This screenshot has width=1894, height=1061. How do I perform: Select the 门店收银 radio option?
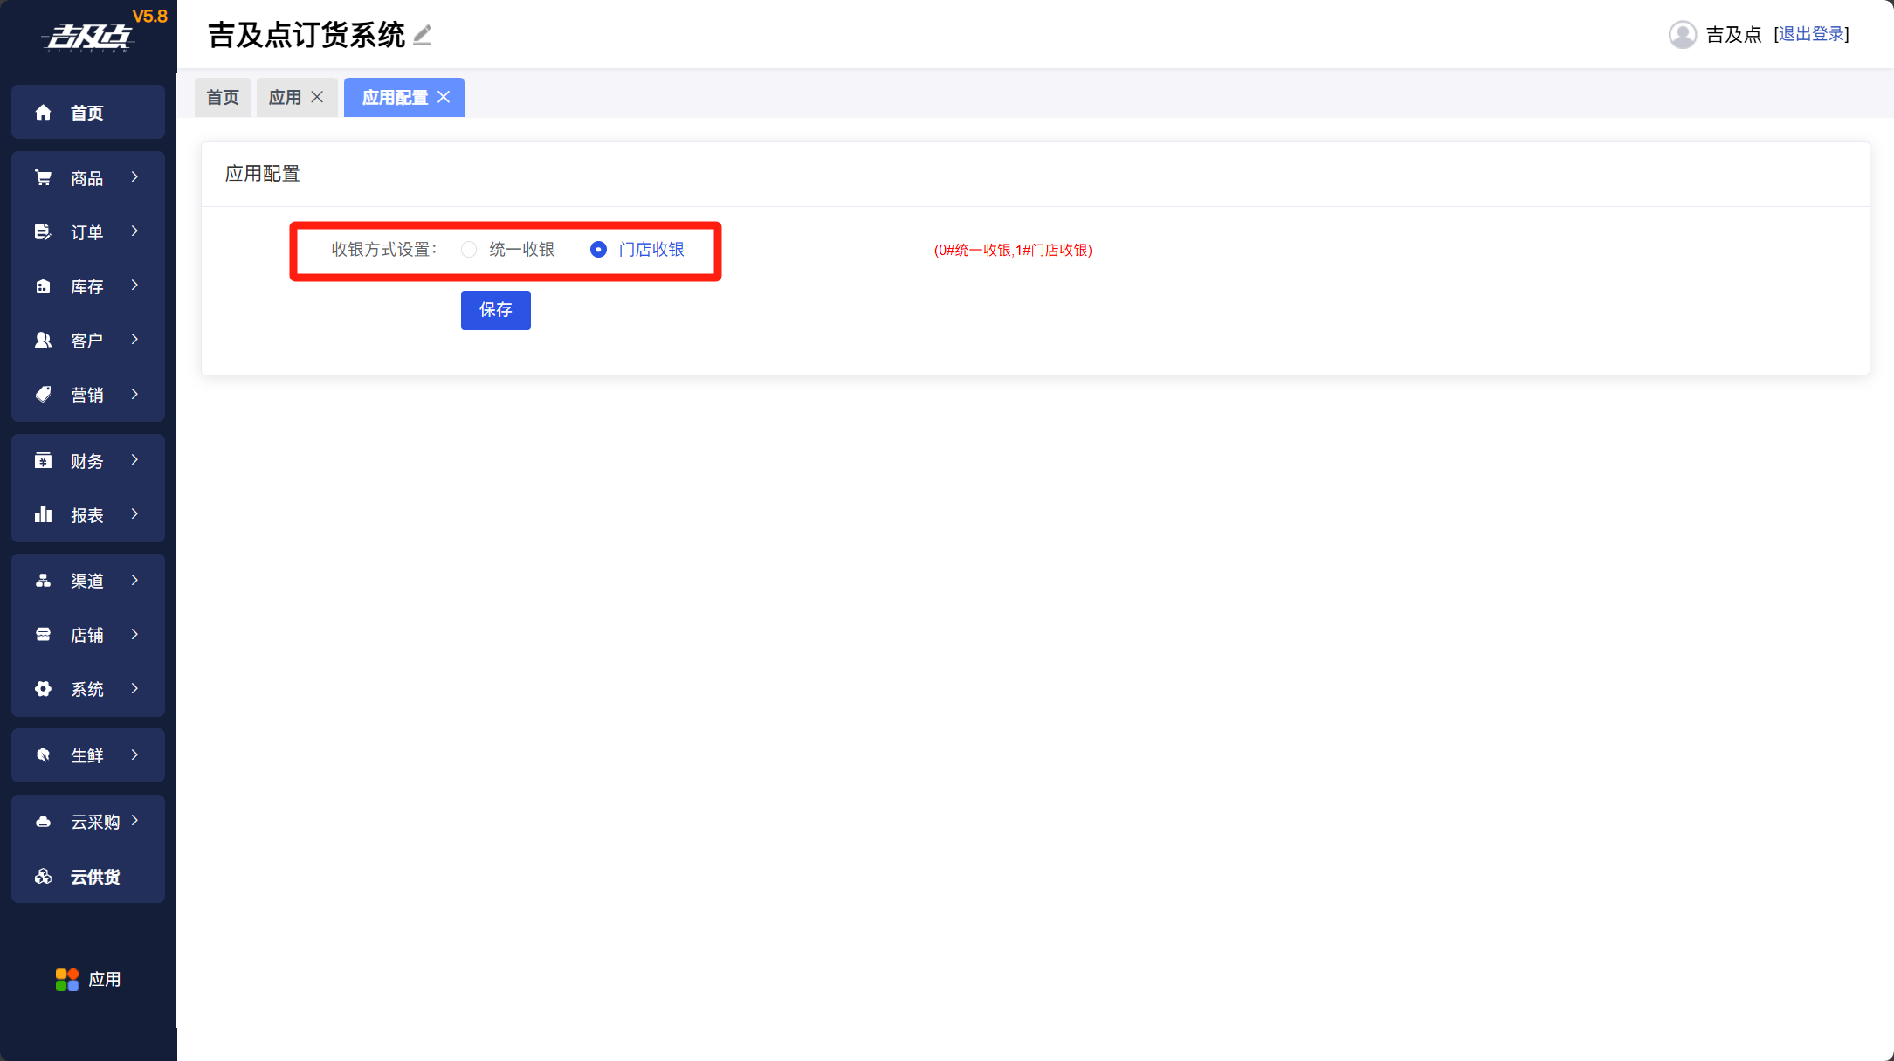pos(598,250)
